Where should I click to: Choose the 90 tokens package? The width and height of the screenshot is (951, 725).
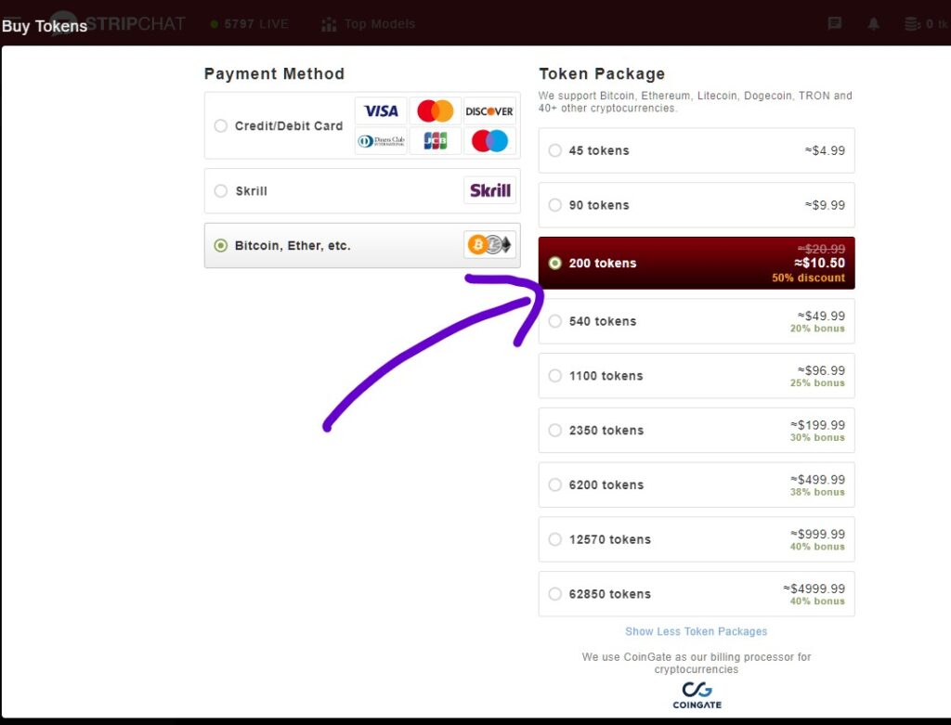coord(697,205)
